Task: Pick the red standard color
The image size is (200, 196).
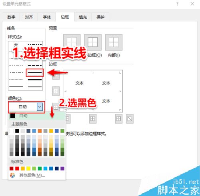Action: click(x=17, y=168)
